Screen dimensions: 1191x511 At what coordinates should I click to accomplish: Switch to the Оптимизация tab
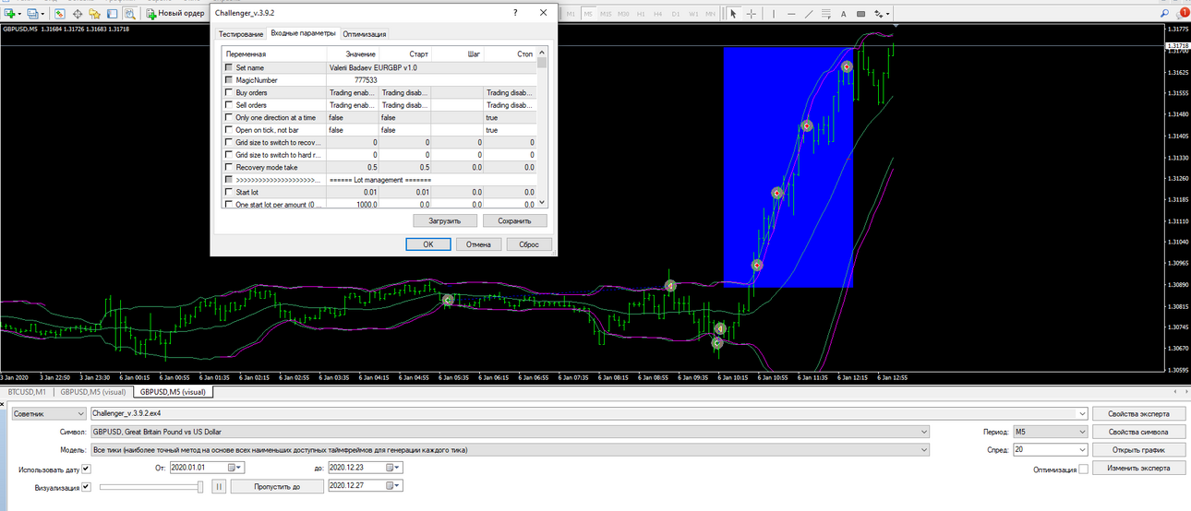(x=365, y=34)
